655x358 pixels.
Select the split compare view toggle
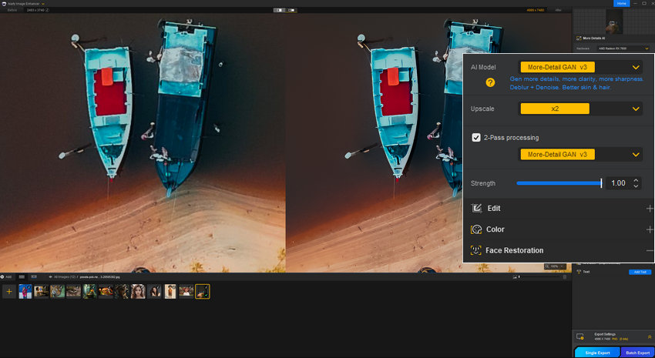pos(280,10)
